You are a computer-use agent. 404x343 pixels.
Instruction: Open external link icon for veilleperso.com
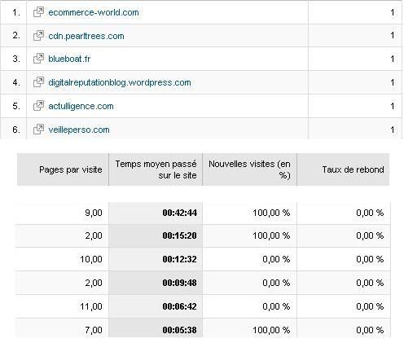(38, 130)
